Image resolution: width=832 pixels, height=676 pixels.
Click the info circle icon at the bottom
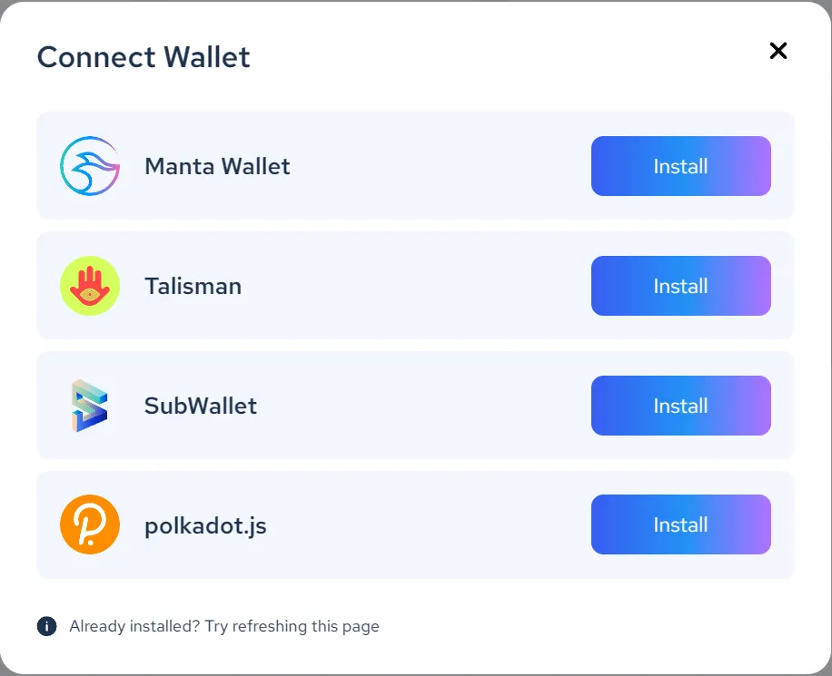point(45,626)
